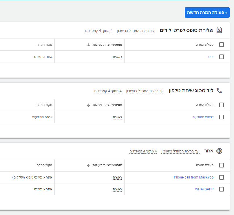This screenshot has width=234, height=215.
Task: Tick the Phone call from MaskYoo checkbox
Action: tap(222, 177)
